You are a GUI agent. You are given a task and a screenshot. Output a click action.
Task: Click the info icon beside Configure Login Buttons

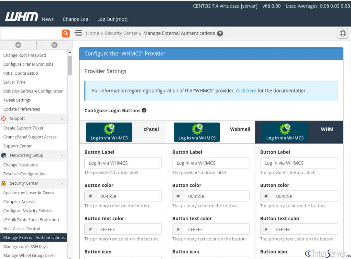point(144,110)
